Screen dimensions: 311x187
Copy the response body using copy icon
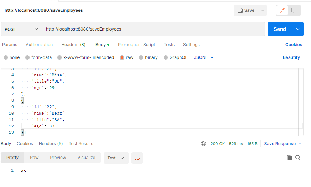[289, 158]
